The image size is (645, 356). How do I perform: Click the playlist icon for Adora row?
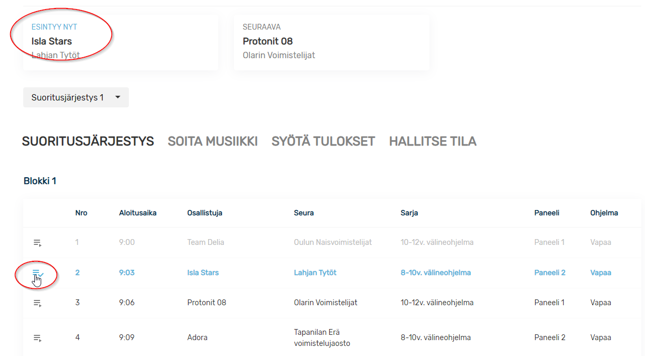(x=37, y=337)
